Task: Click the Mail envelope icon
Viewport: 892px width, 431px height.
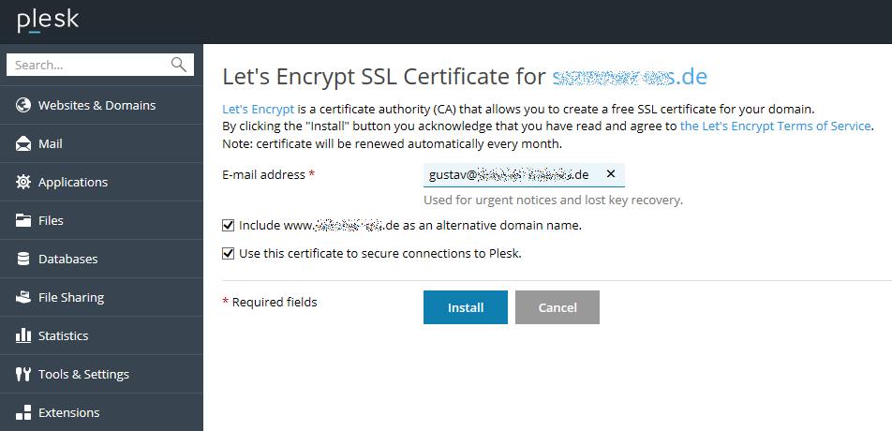Action: [23, 143]
